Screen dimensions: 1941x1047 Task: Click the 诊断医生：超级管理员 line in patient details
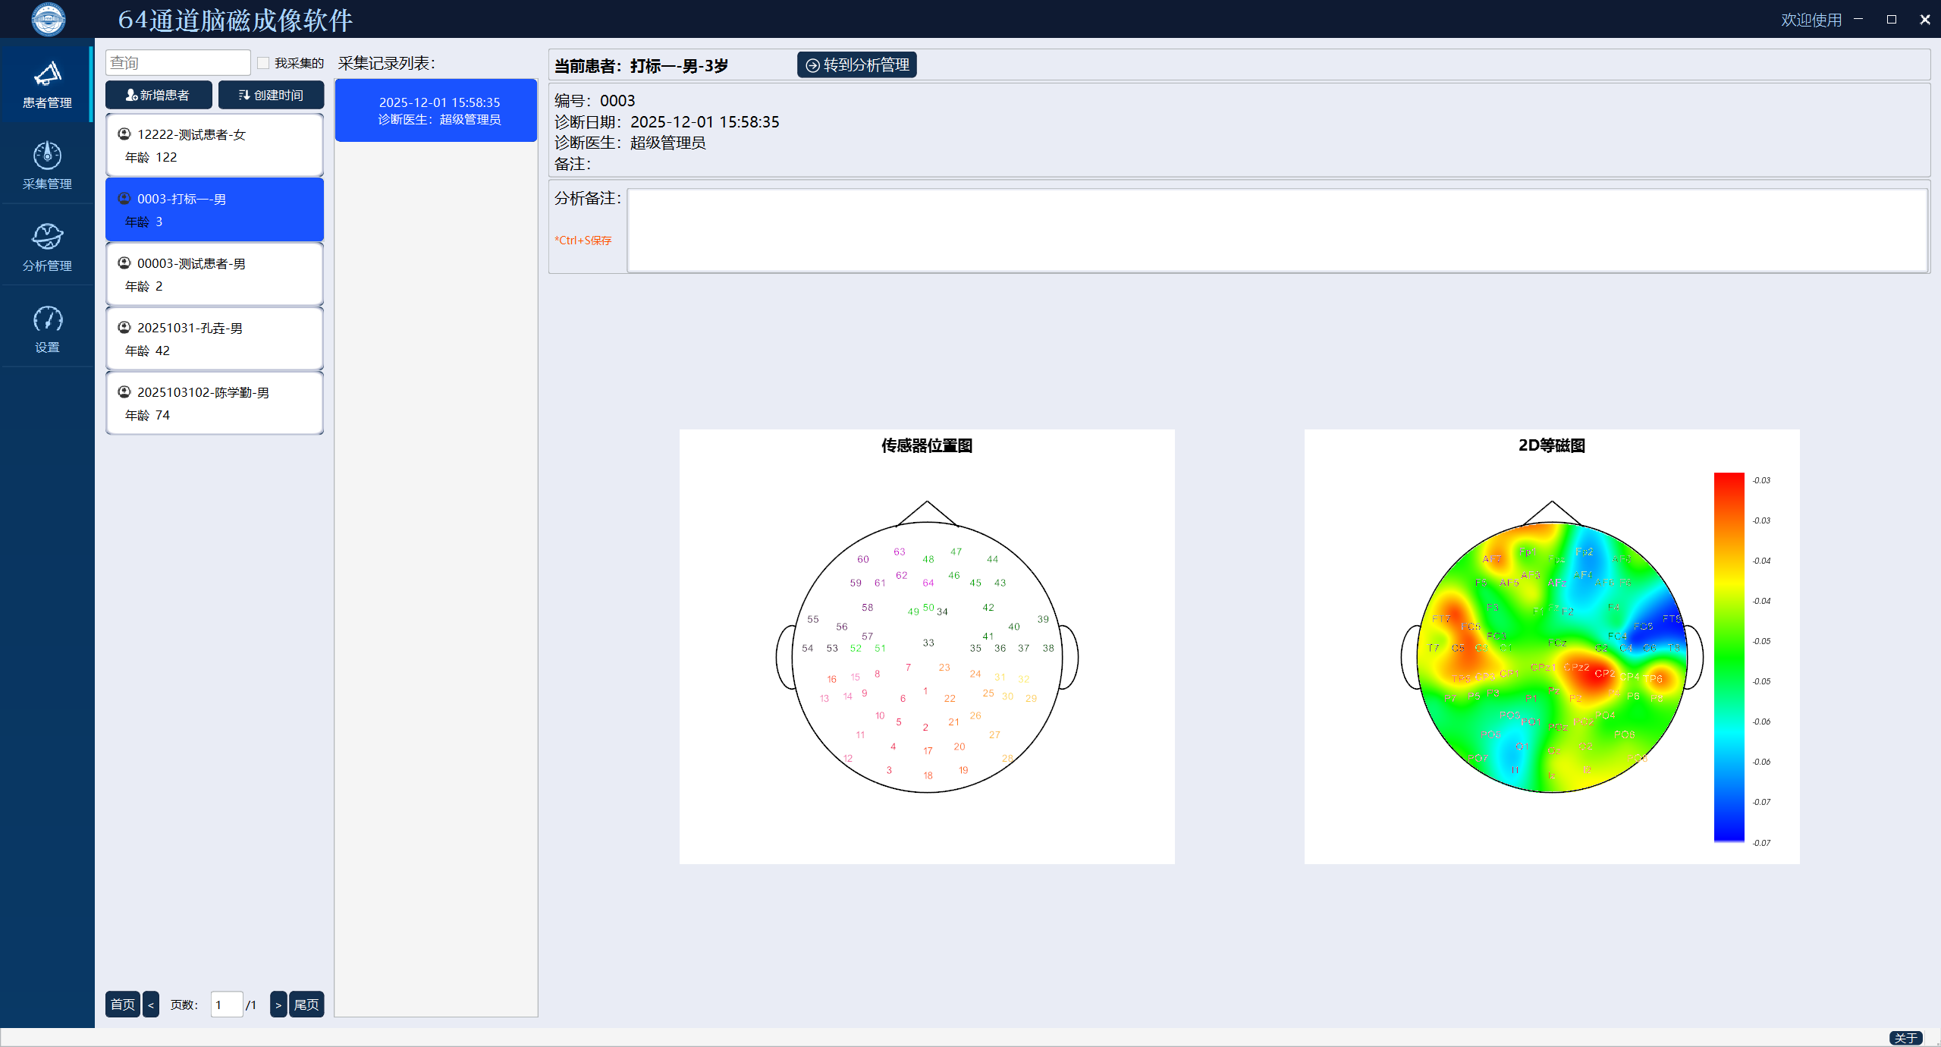(630, 143)
